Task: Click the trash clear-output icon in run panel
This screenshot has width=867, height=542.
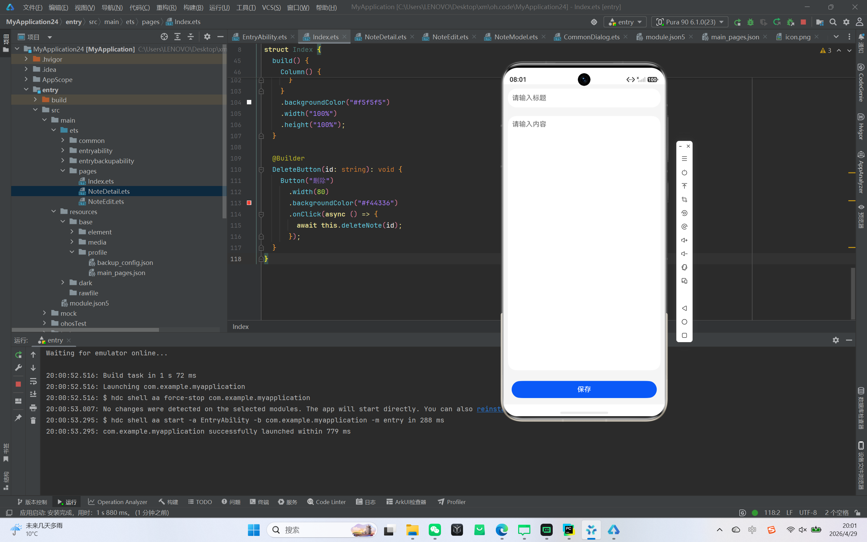Action: coord(33,420)
